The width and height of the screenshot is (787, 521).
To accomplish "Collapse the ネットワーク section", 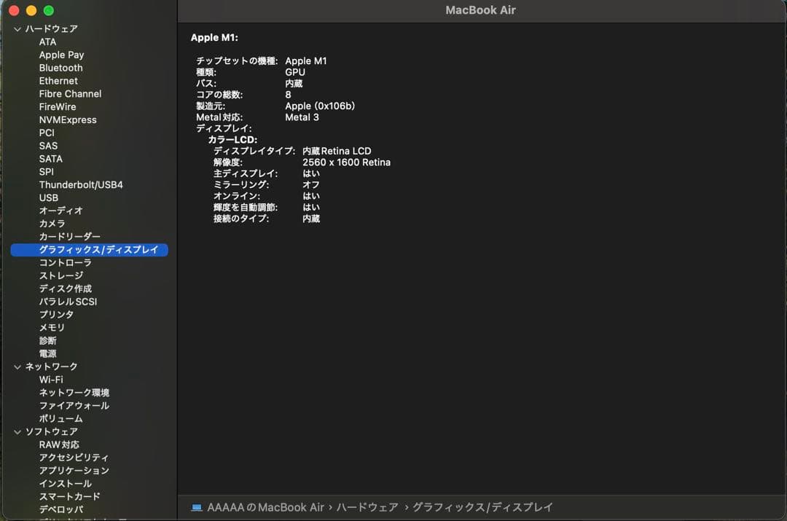I will click(16, 367).
